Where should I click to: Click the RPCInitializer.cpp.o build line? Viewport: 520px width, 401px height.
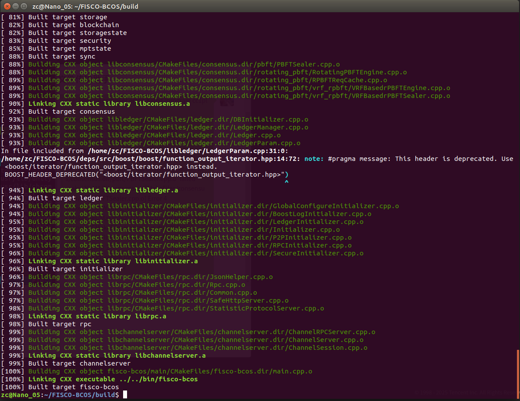(177, 246)
